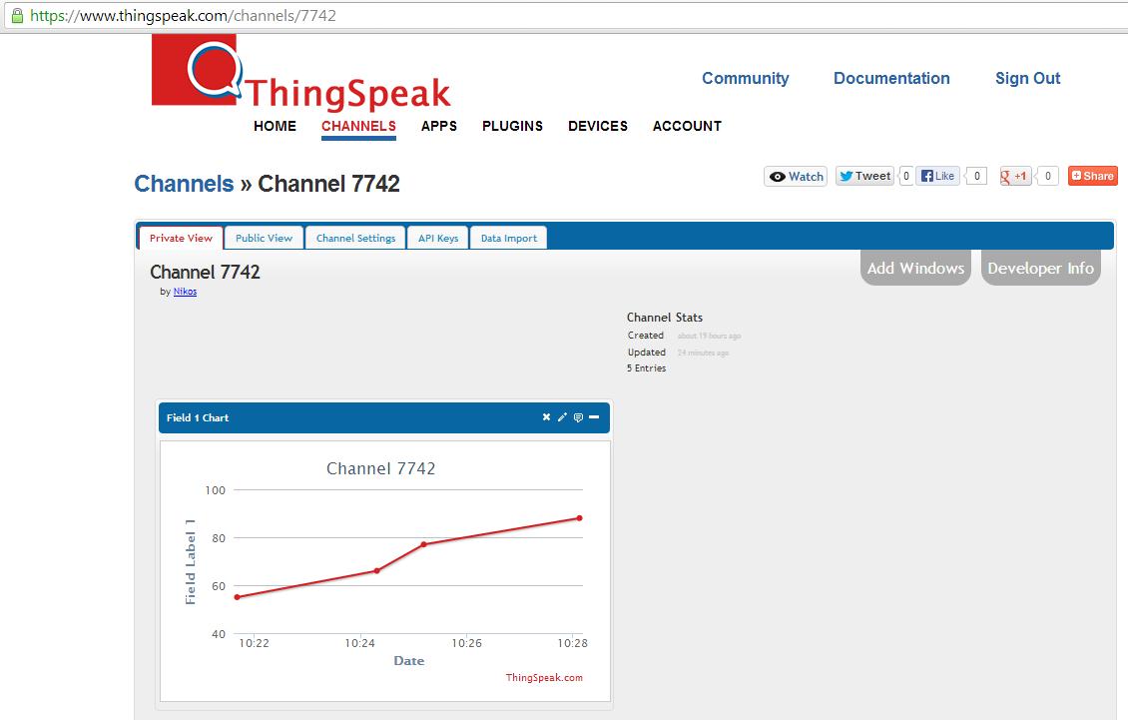Screen dimensions: 1128x720
Task: Click the chart data point near 10:24
Action: coord(377,571)
